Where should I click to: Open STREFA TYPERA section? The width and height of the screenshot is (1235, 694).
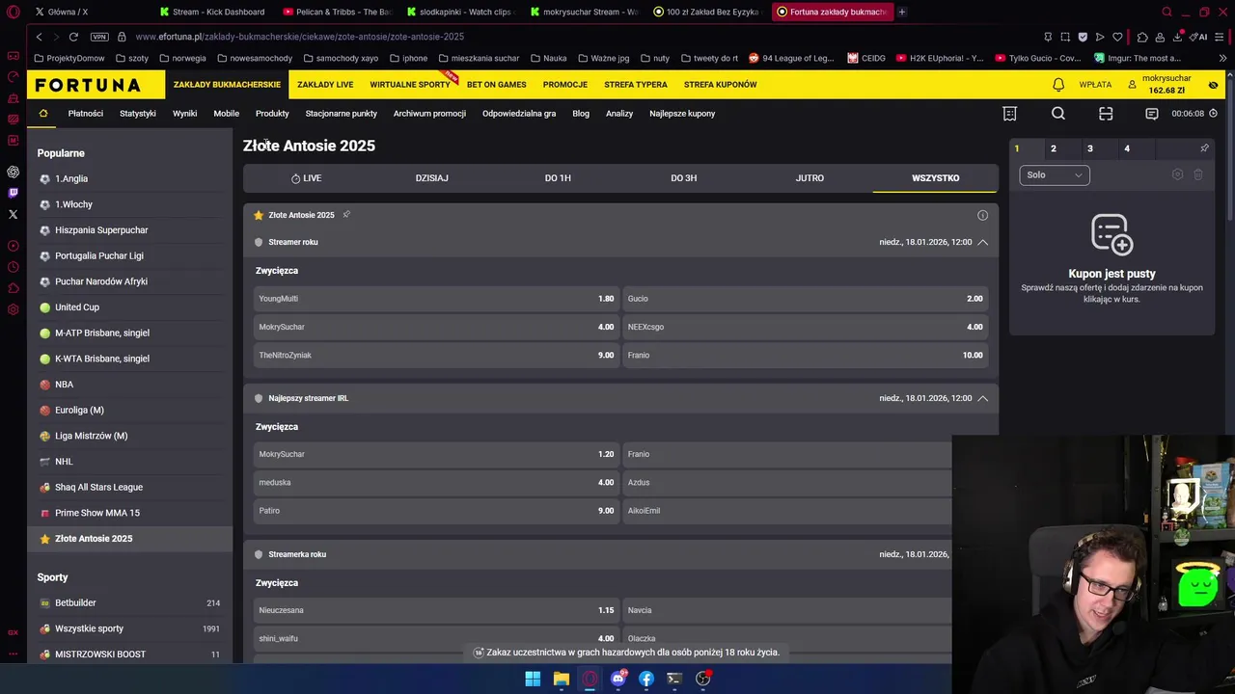pyautogui.click(x=636, y=85)
